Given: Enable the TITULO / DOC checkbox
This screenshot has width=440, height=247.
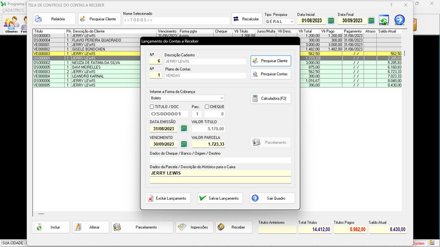Looking at the screenshot, I should 152,106.
